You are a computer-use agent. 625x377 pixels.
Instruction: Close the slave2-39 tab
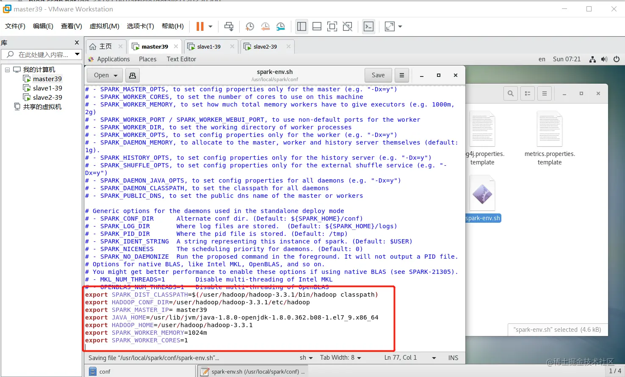288,46
